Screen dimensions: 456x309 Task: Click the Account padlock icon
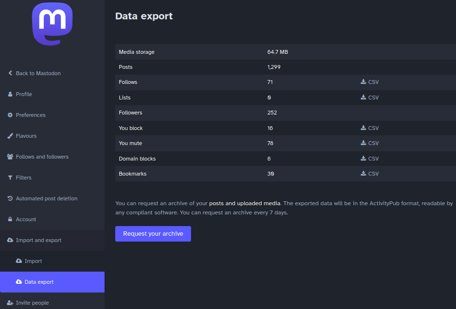pyautogui.click(x=10, y=219)
